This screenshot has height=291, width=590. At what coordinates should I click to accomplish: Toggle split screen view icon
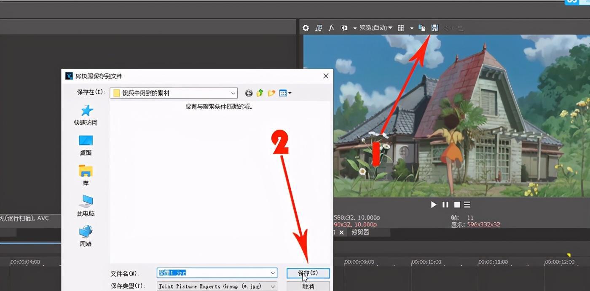pos(344,28)
